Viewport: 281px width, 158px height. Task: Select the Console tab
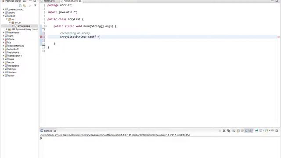pos(48,131)
